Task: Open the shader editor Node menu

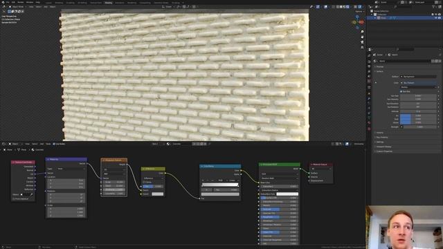Action: [48, 144]
